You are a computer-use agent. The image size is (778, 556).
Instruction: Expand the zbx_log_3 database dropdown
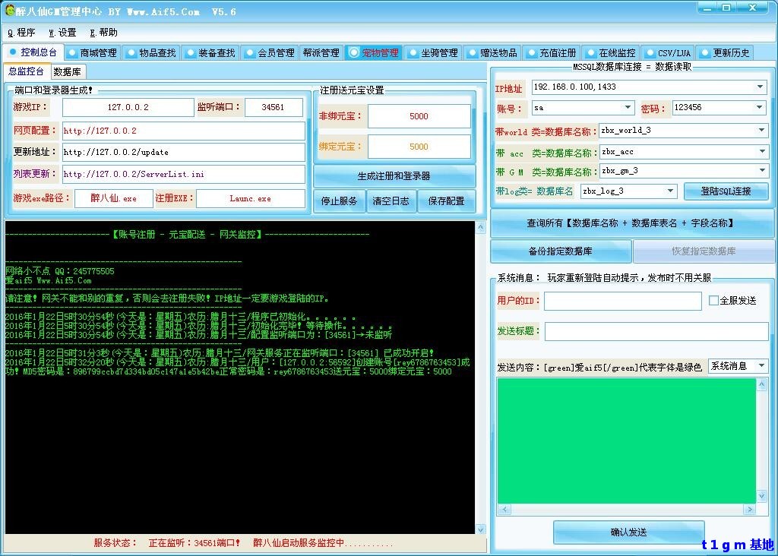(x=670, y=191)
